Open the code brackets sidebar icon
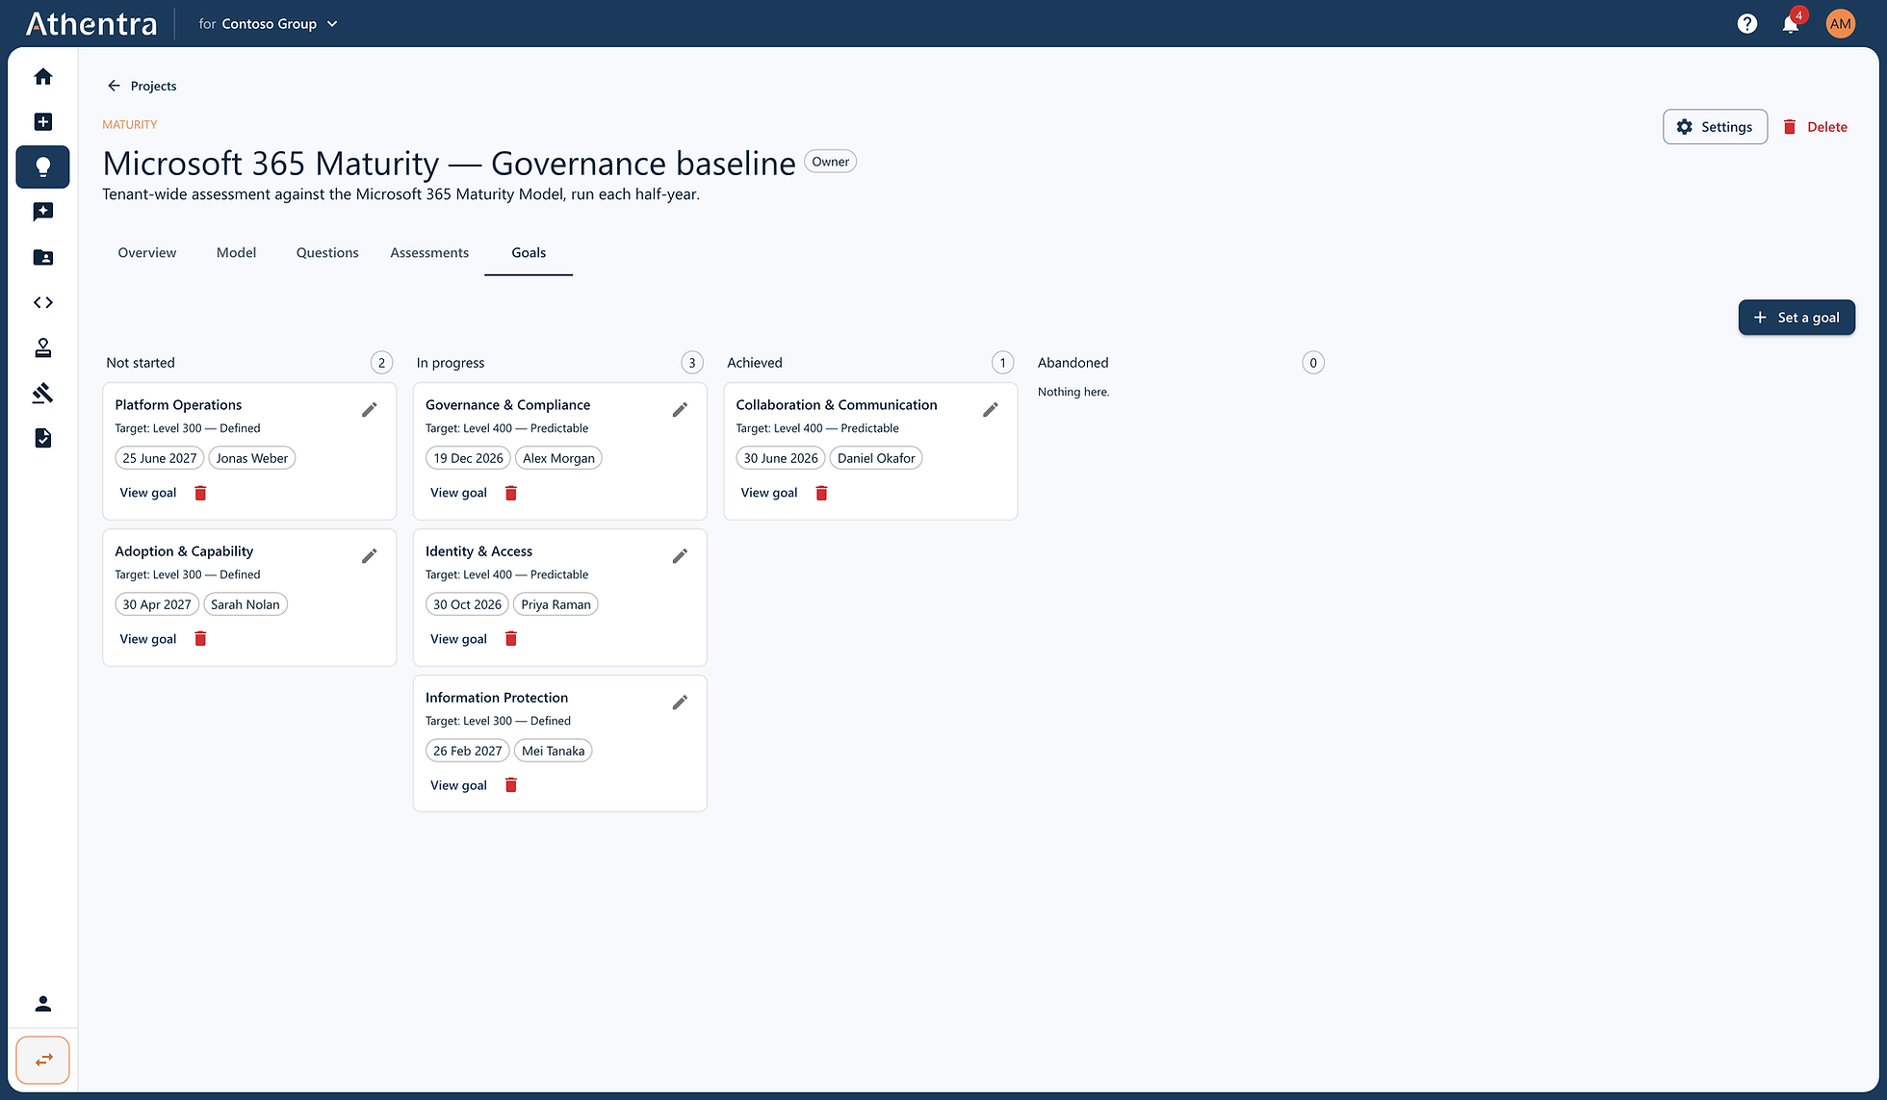The height and width of the screenshot is (1100, 1887). coord(42,302)
